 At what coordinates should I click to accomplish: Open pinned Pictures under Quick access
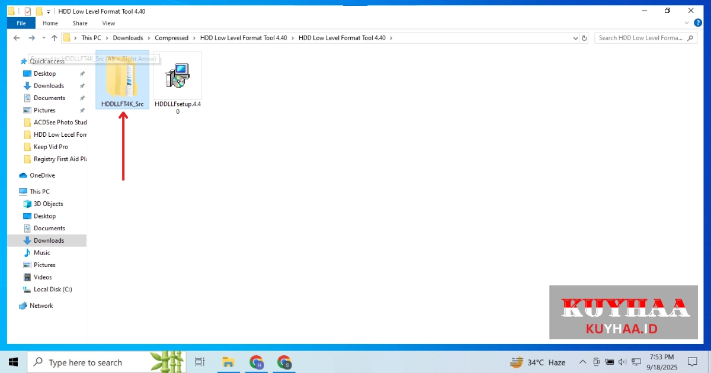pyautogui.click(x=45, y=110)
